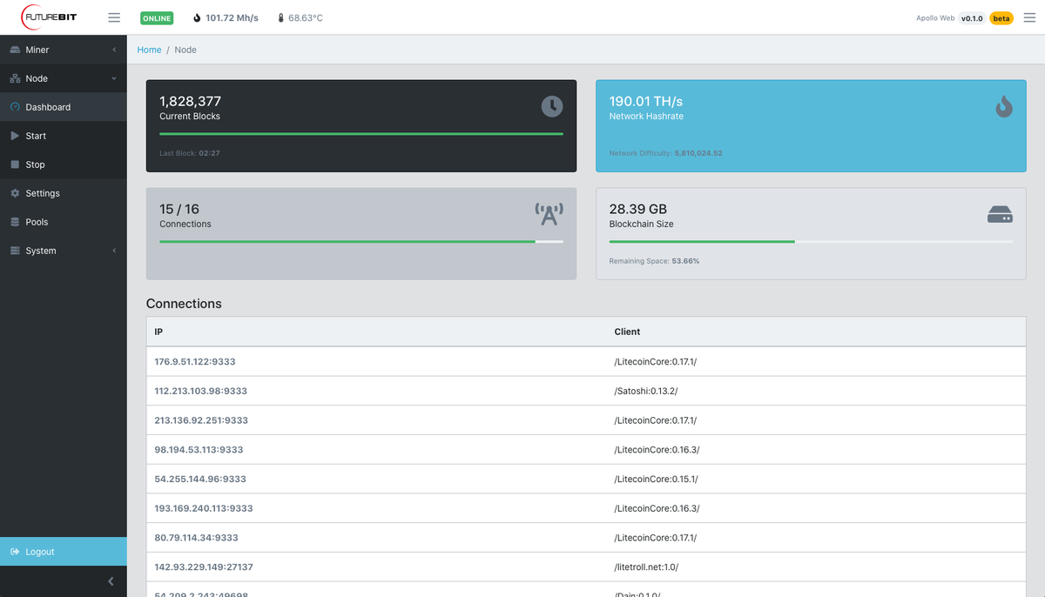Collapse the sidebar with the bottom arrow

[x=111, y=581]
